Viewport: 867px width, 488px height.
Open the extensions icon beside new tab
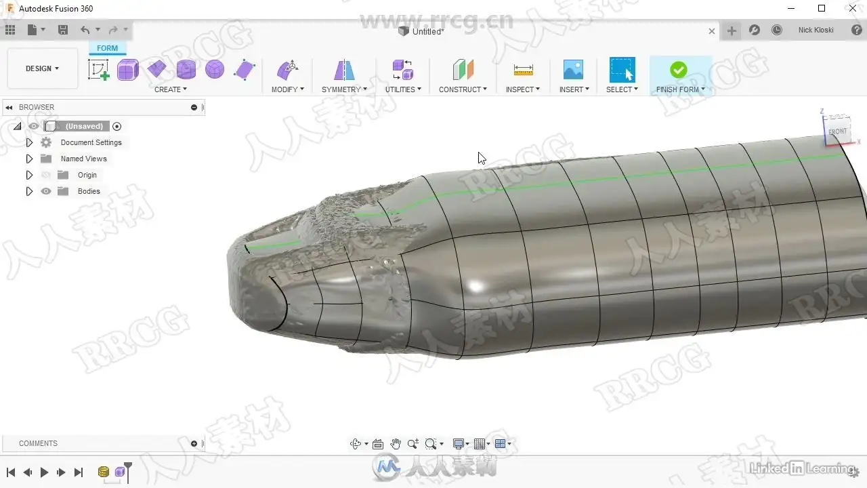[754, 30]
